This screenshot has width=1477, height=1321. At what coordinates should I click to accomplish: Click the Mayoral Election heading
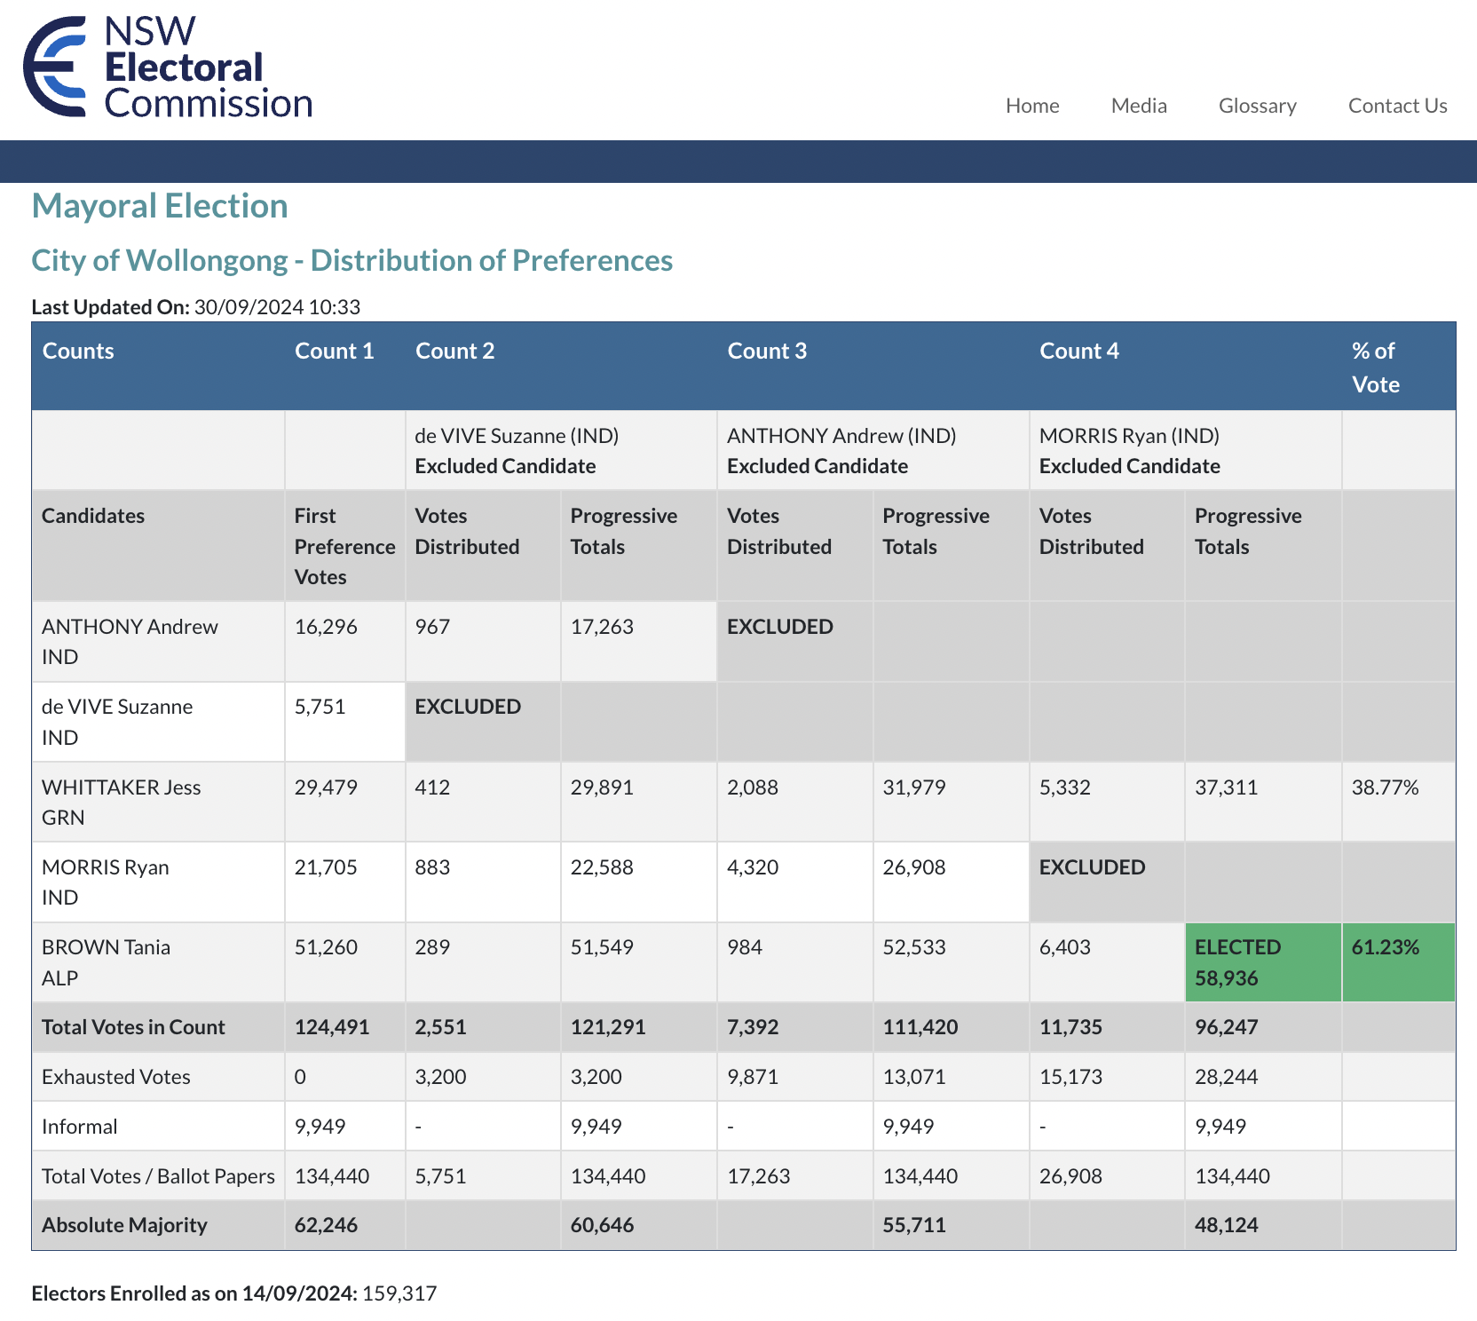[x=160, y=206]
